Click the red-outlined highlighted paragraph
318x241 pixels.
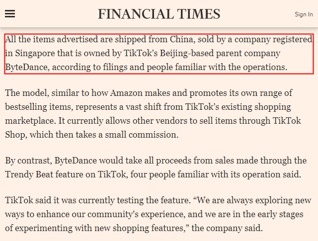(x=159, y=54)
